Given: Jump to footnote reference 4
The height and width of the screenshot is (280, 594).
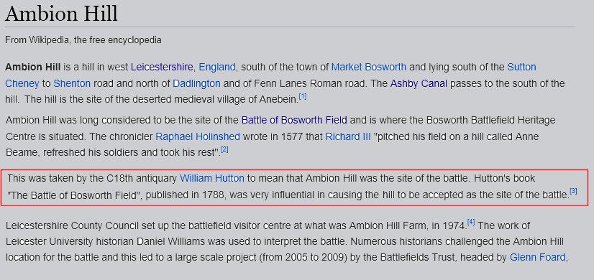Looking at the screenshot, I should (x=471, y=222).
